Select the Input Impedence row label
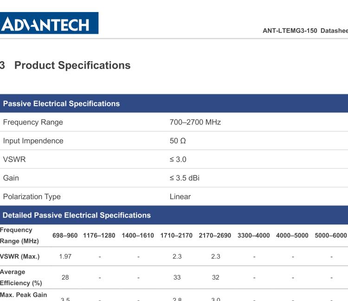This screenshot has width=348, height=301. (33, 141)
